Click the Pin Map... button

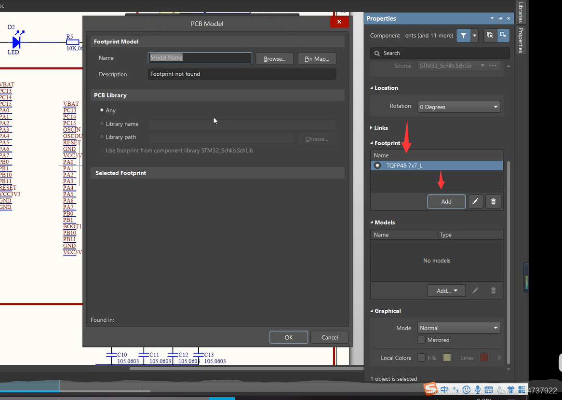tap(317, 59)
